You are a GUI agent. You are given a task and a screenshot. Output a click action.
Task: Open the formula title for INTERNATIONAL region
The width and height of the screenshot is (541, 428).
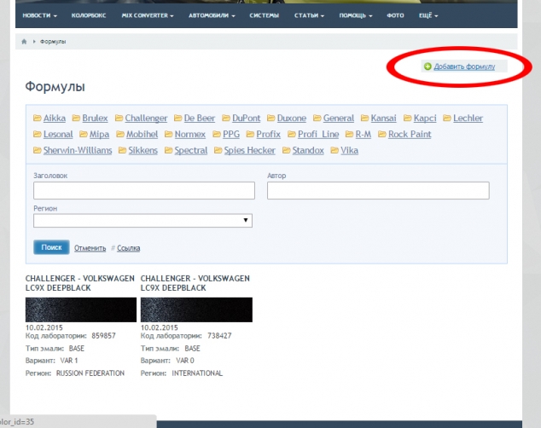pyautogui.click(x=195, y=283)
